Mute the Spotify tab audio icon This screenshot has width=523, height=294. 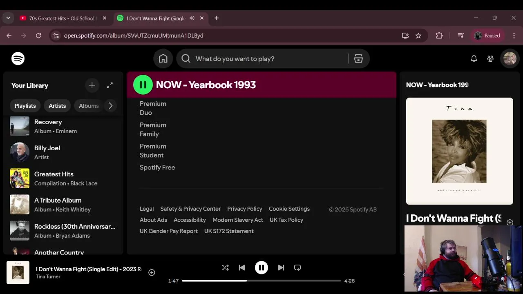(192, 18)
